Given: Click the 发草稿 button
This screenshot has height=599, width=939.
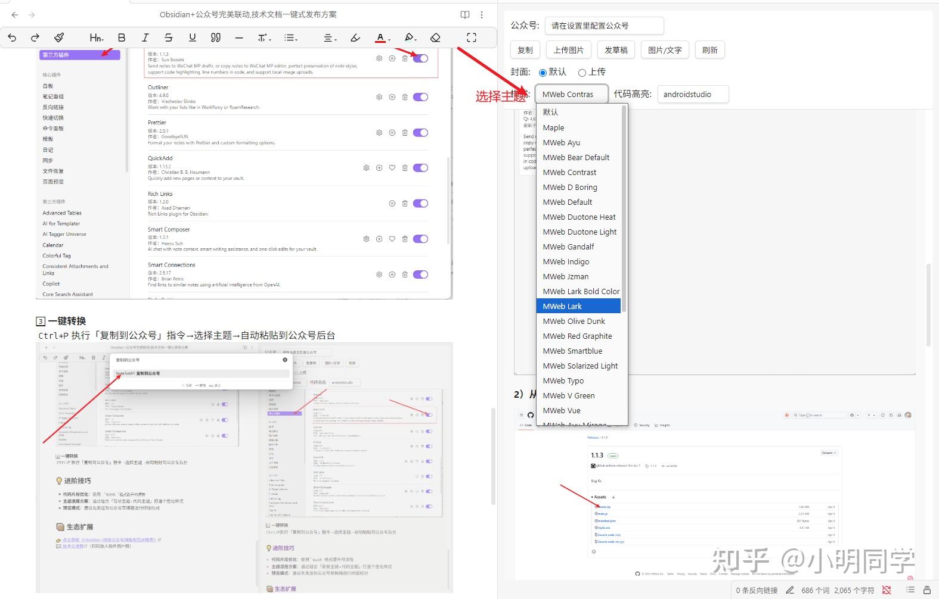Looking at the screenshot, I should point(616,49).
